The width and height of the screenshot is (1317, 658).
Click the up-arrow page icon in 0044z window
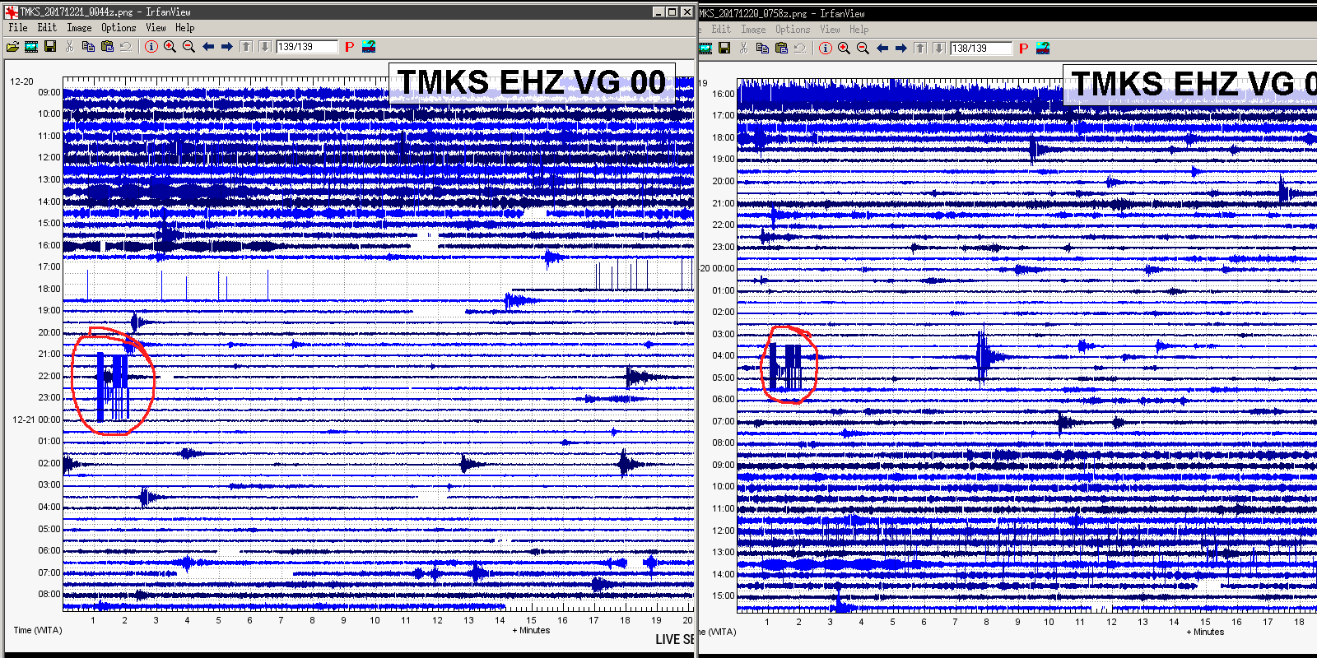click(x=246, y=47)
